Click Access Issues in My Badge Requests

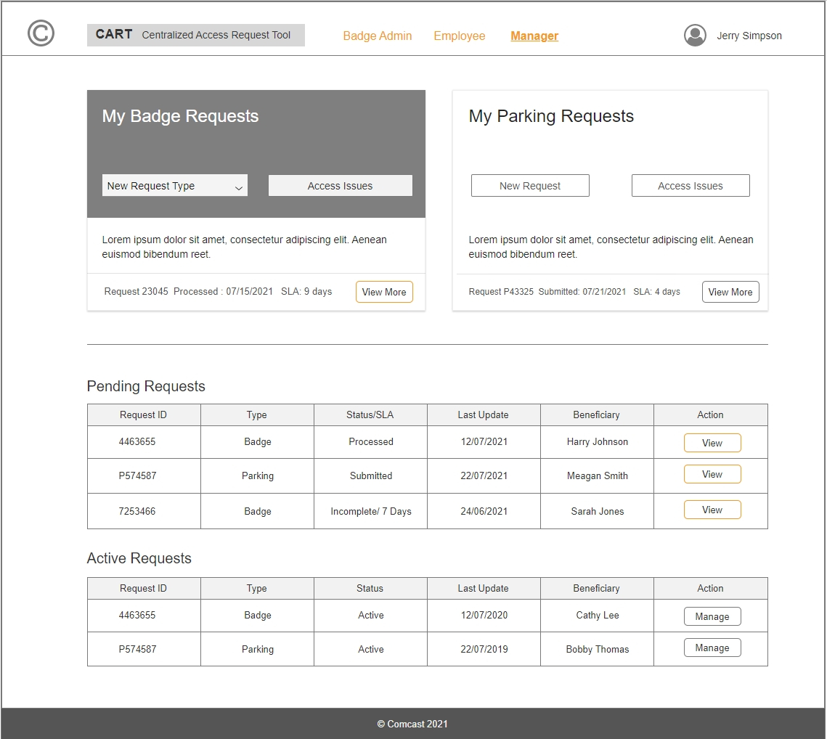(x=340, y=186)
